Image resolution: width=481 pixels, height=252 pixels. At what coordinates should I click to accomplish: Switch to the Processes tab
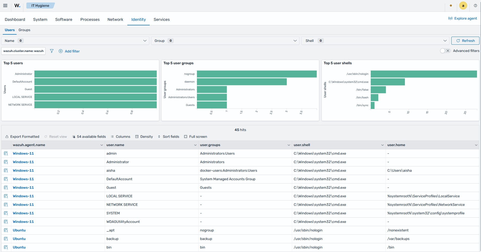(90, 20)
